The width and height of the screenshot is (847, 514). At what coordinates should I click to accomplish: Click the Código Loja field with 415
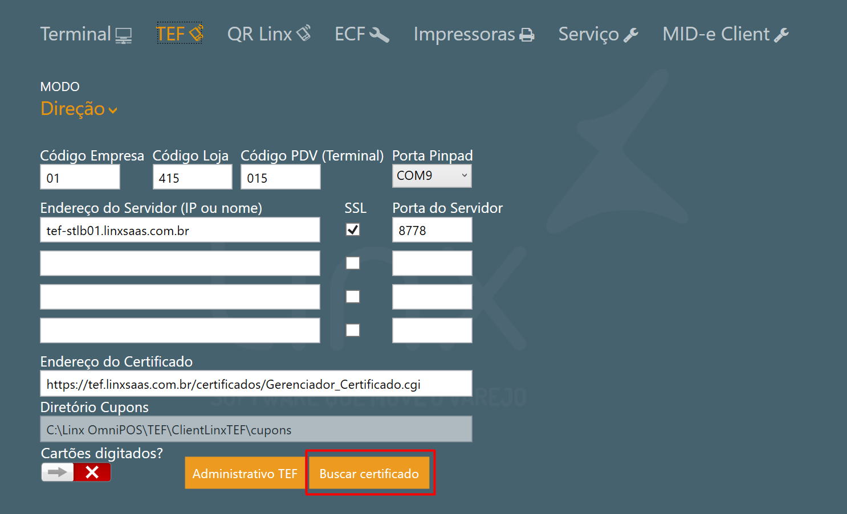click(193, 177)
